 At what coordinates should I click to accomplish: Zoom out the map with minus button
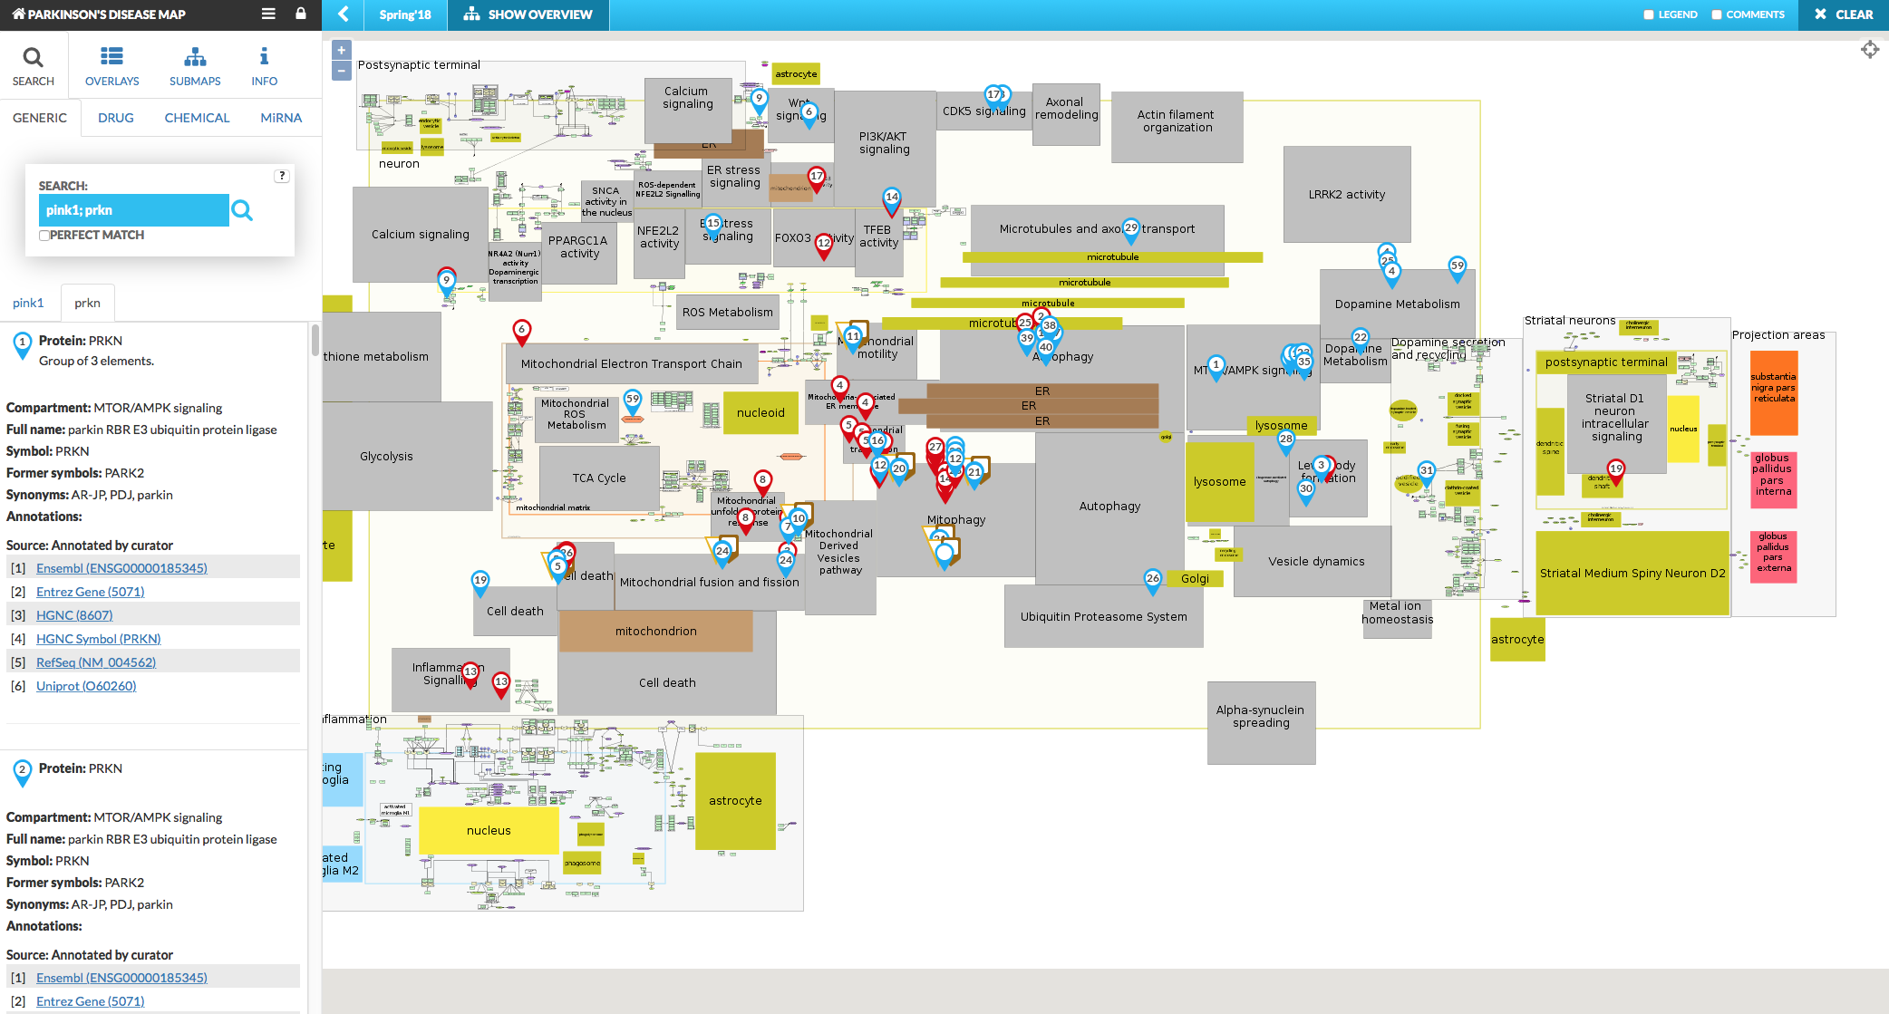342,71
